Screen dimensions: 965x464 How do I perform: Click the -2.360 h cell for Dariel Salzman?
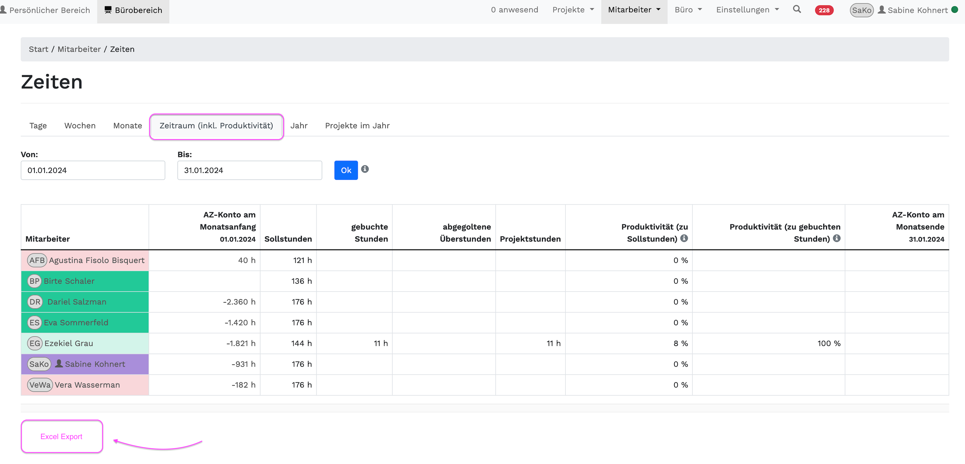click(205, 302)
